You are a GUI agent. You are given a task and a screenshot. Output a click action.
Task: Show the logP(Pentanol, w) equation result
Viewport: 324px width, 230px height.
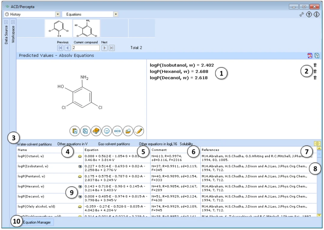tap(80, 176)
